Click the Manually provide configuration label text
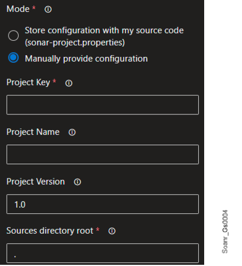242x266 pixels. [86, 59]
